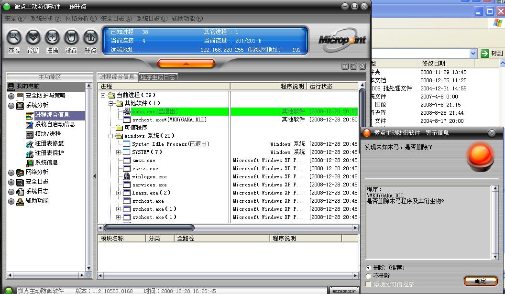Click the orange collapse bar under the toolbar
Screen dimensions: 505x294
point(186,63)
